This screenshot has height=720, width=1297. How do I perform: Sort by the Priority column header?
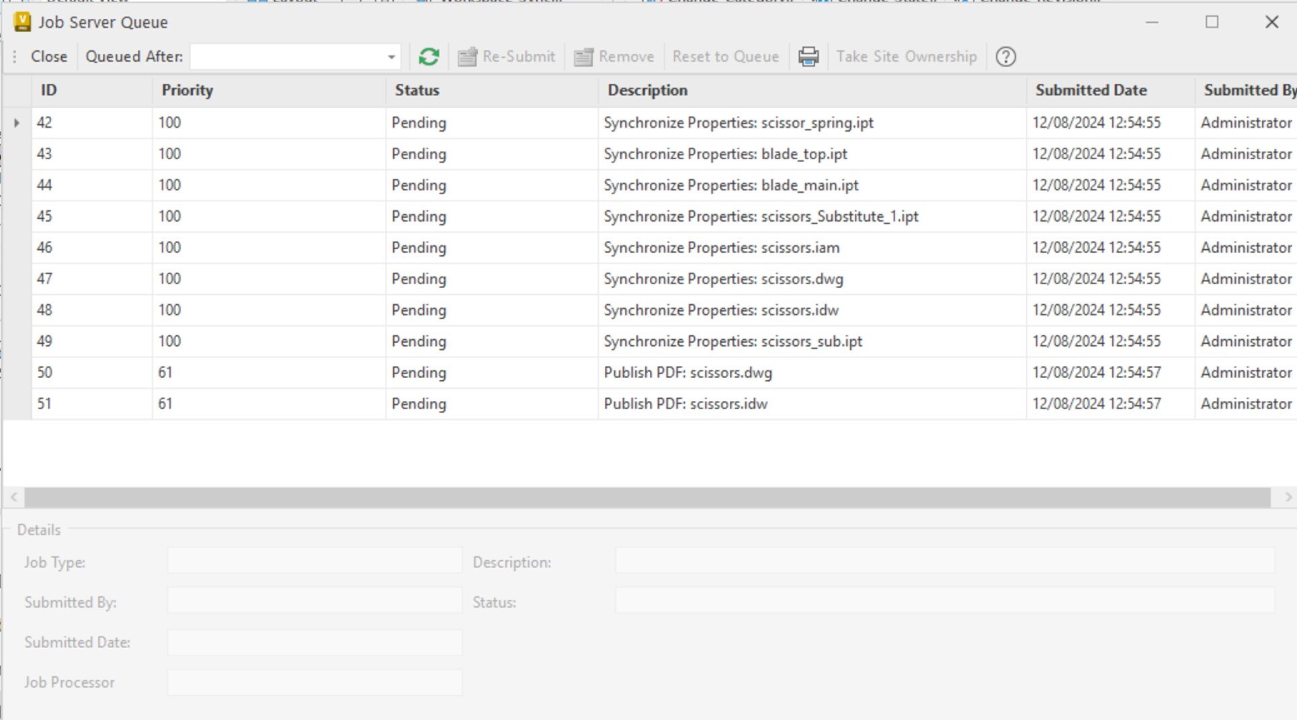187,90
